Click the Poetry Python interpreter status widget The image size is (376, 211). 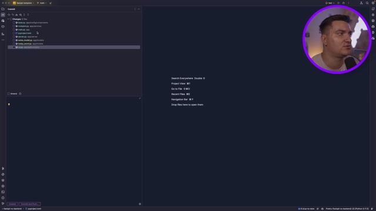(x=347, y=209)
